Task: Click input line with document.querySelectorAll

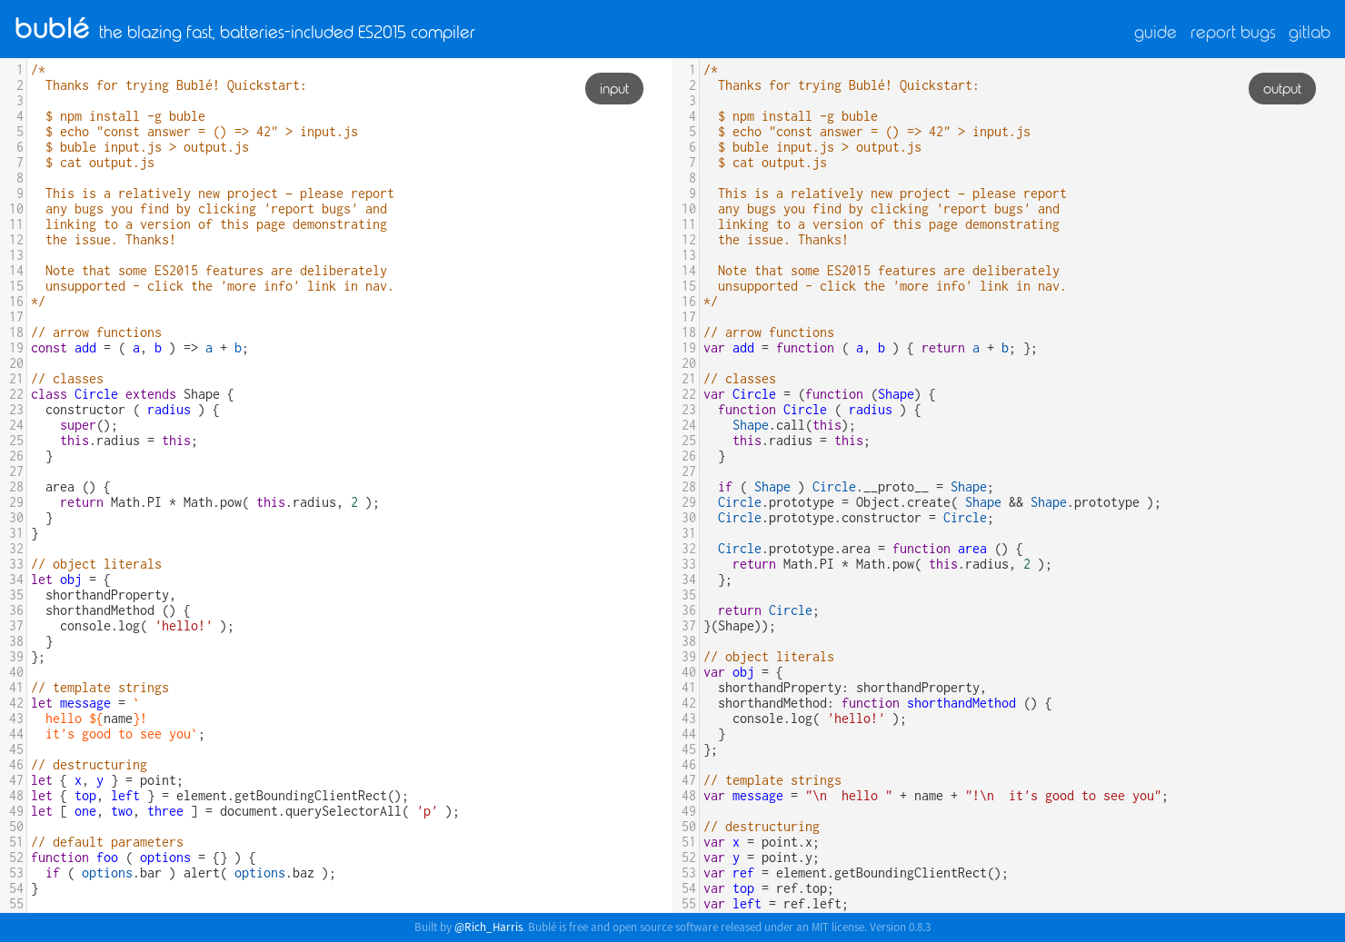Action: 245,811
